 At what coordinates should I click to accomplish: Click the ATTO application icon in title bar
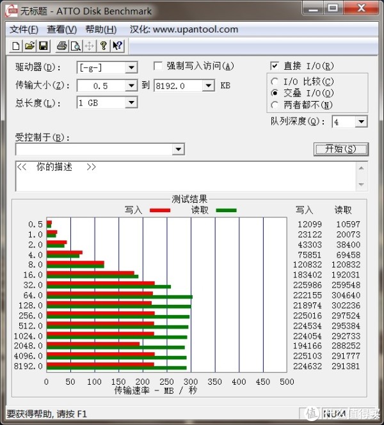pos(12,11)
